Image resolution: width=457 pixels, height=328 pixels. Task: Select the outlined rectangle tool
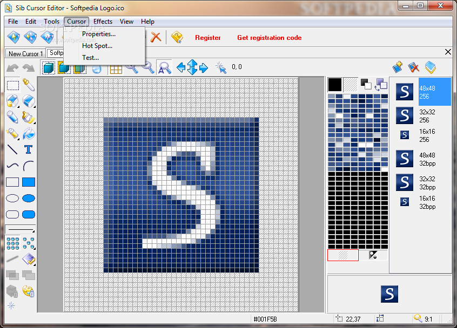pyautogui.click(x=12, y=182)
